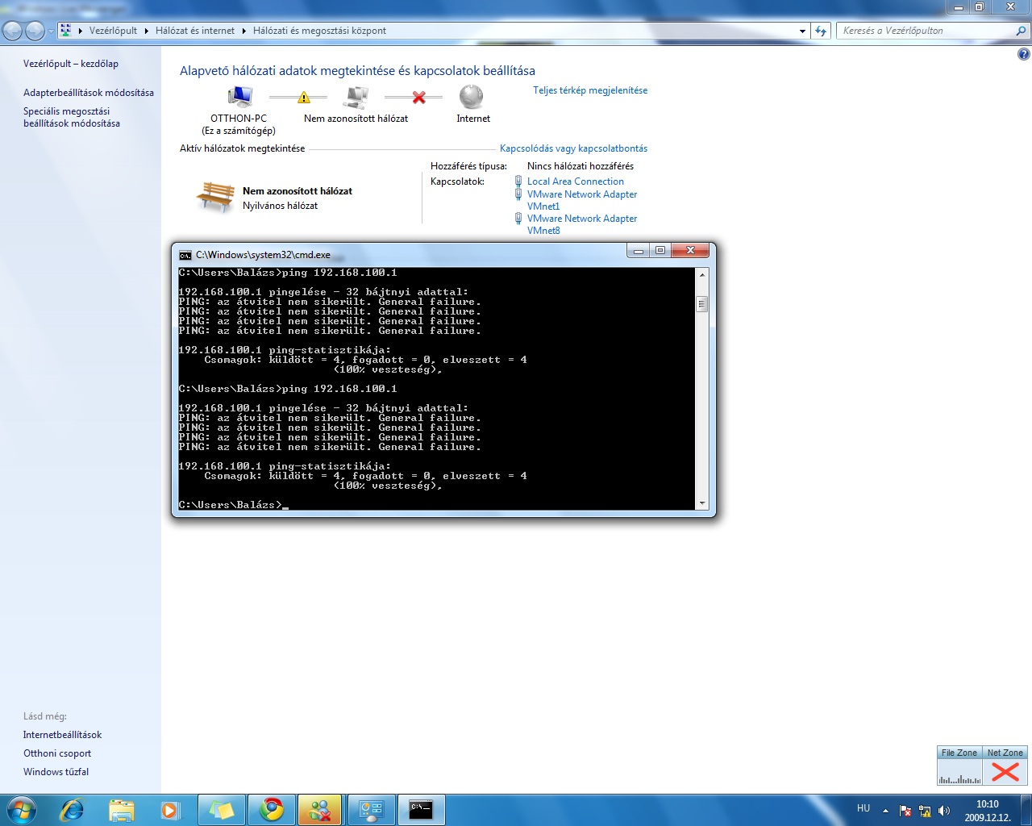
Task: Click the adapter icon beside VMnet8
Action: [518, 219]
